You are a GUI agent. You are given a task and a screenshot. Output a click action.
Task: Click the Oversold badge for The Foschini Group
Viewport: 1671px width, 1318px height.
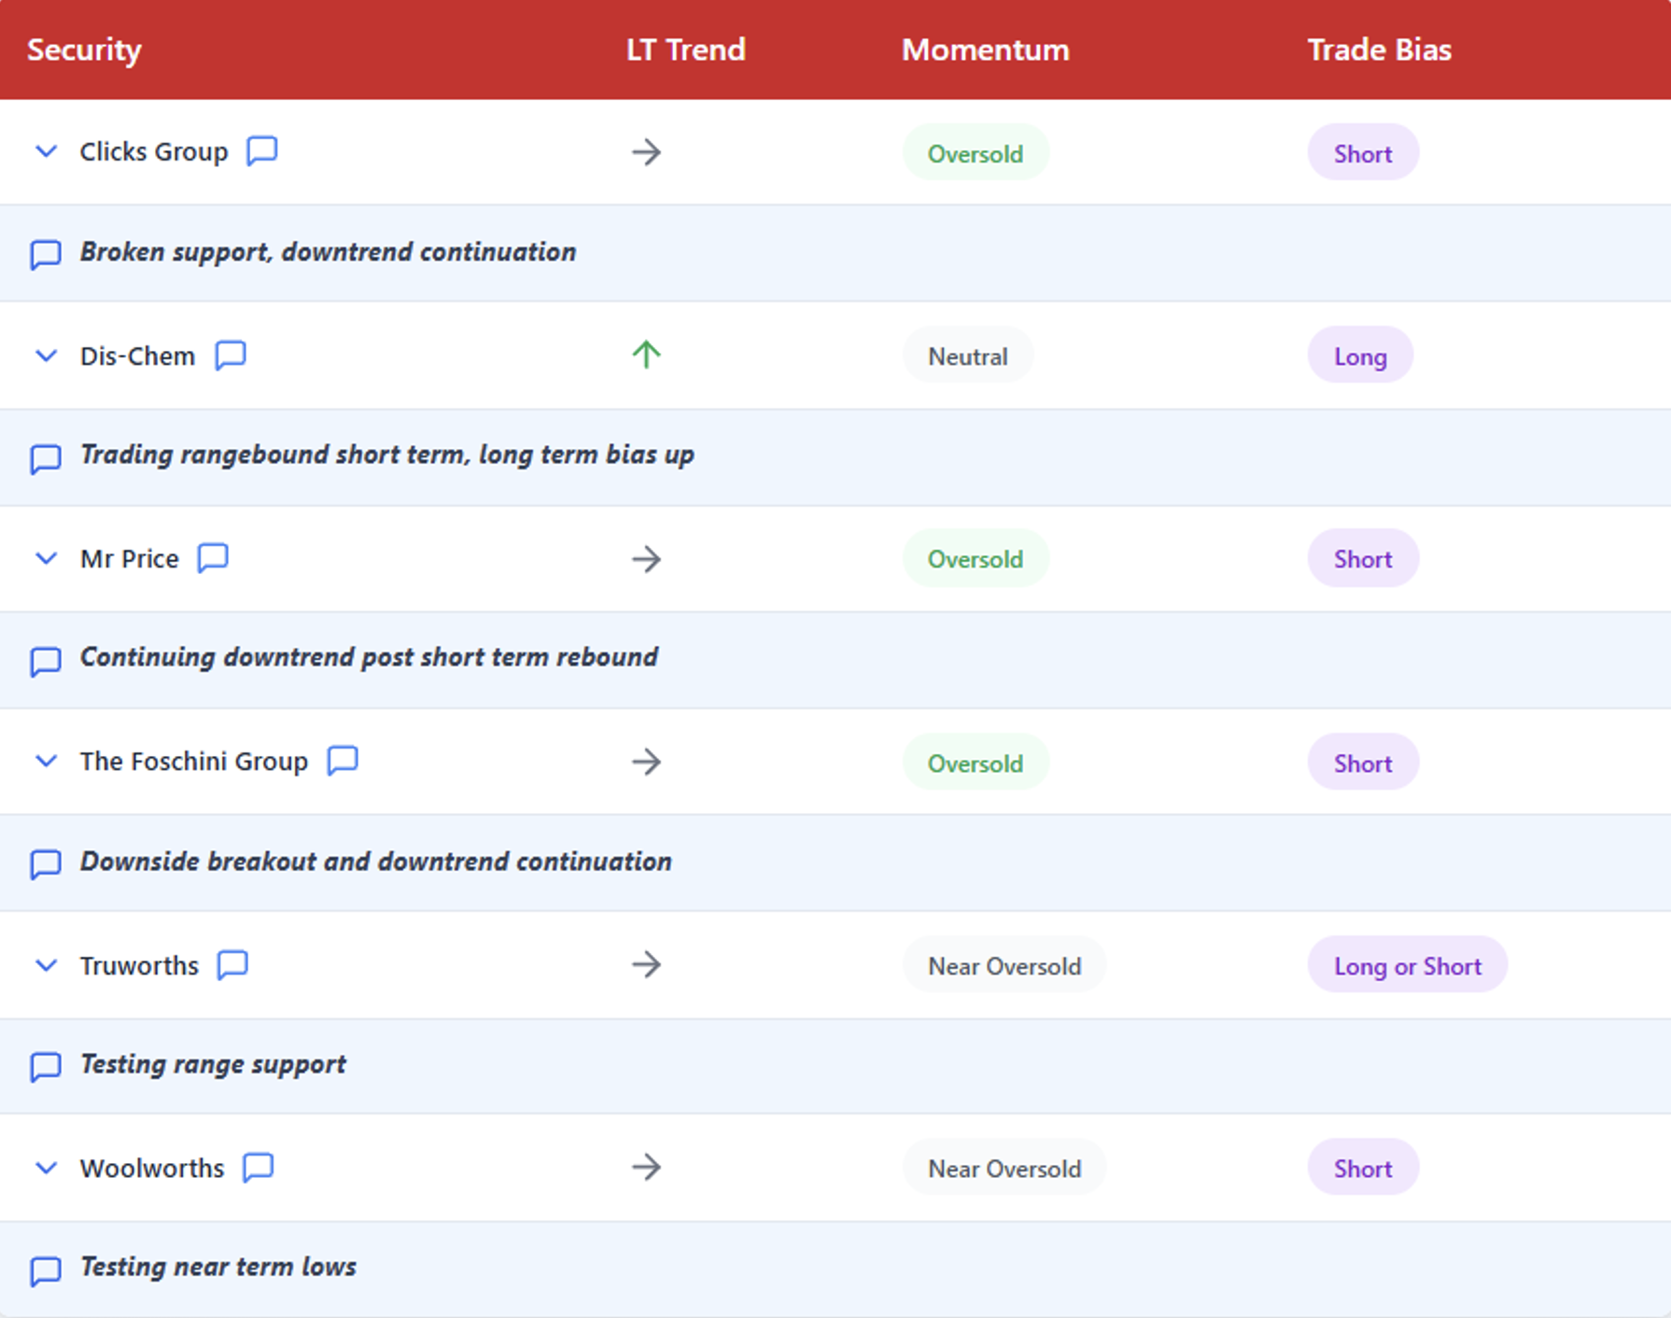(x=976, y=763)
